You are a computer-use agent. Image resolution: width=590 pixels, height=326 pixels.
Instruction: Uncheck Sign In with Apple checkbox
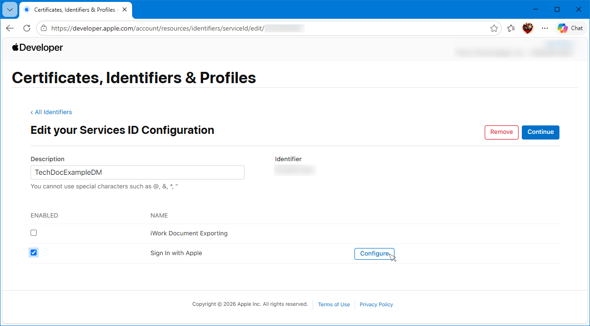(x=33, y=253)
